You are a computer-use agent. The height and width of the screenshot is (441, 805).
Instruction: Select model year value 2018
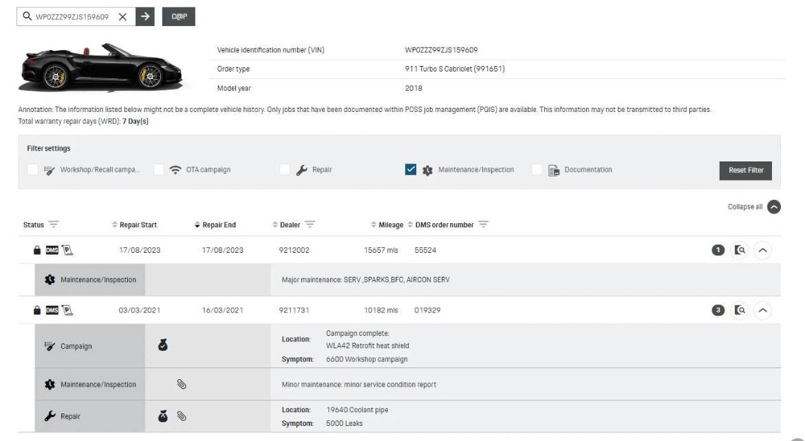(x=414, y=88)
